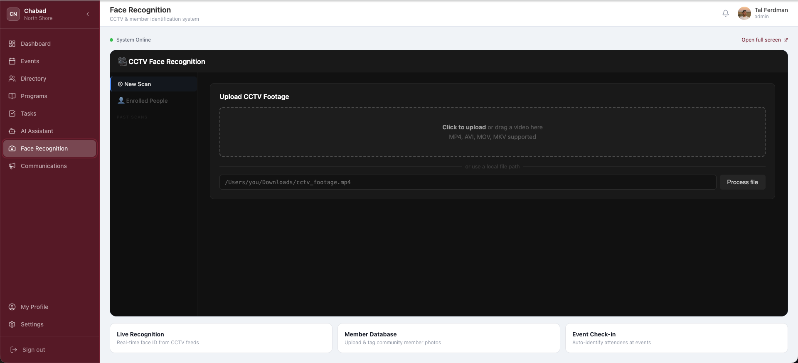The image size is (798, 363).
Task: Click the Chabad North Shore title
Action: click(38, 14)
